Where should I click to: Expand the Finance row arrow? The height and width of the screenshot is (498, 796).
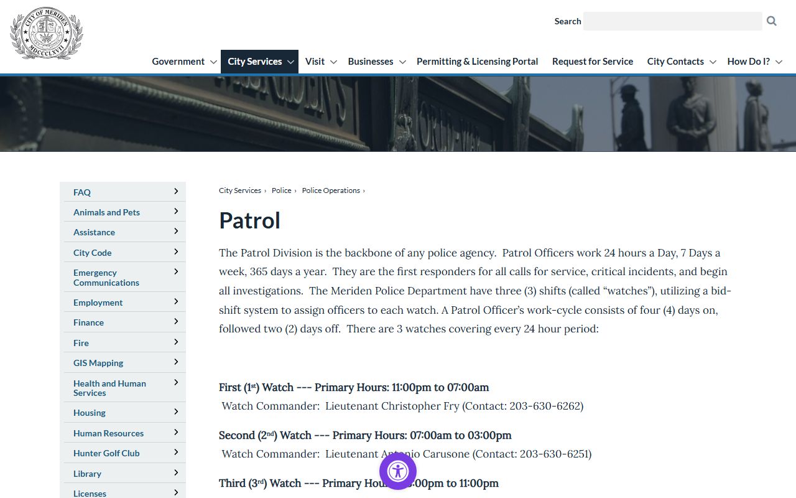point(176,321)
